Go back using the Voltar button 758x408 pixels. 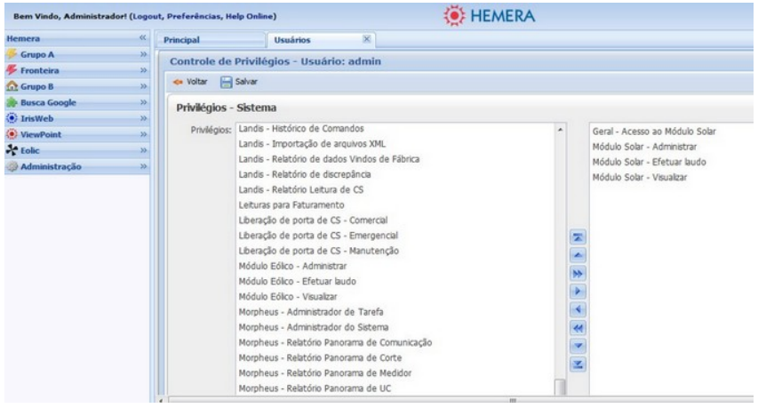coord(188,82)
